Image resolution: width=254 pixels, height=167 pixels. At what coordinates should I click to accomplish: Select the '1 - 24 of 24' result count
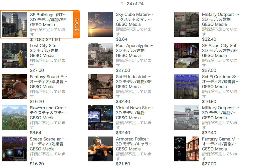132,4
